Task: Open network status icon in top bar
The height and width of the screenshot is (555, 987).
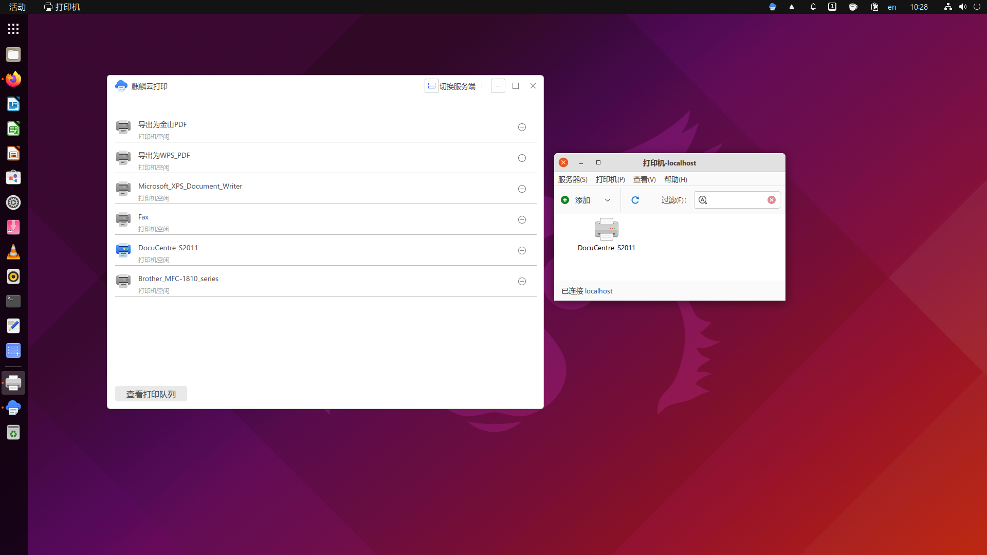Action: [948, 7]
